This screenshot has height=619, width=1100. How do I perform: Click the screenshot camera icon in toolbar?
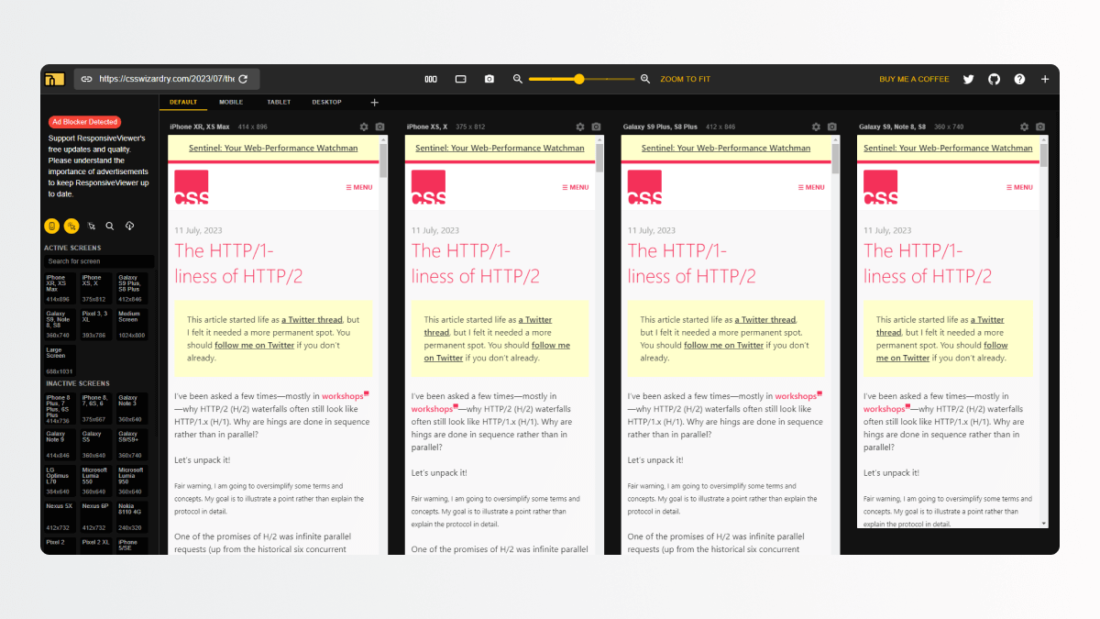click(489, 79)
